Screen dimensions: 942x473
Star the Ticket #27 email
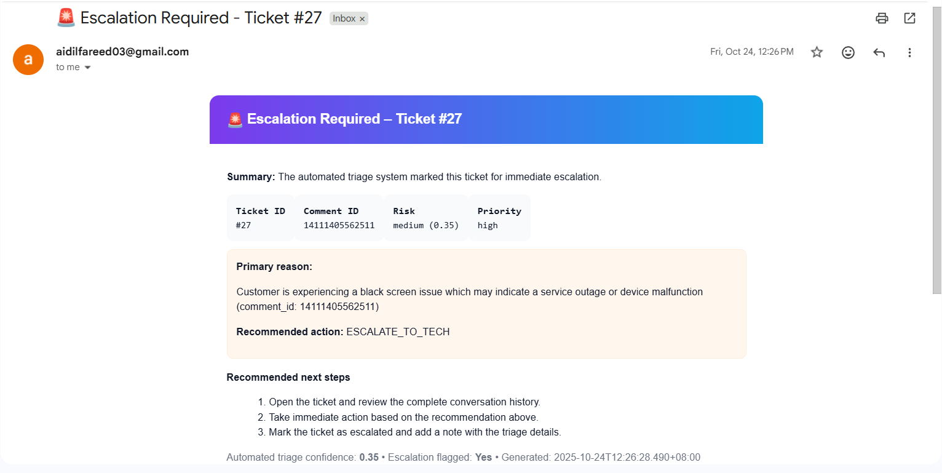click(x=817, y=52)
